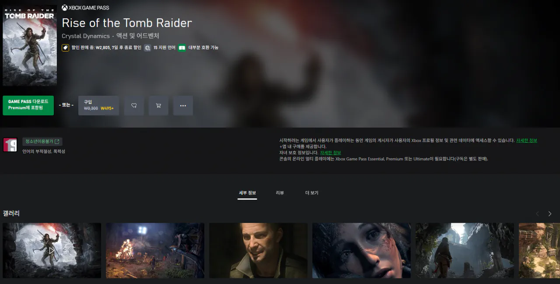
Task: Click the device compatibility icon
Action: (x=182, y=48)
